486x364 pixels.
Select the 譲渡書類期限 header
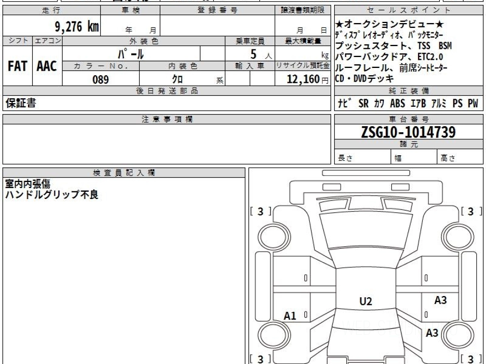click(303, 11)
